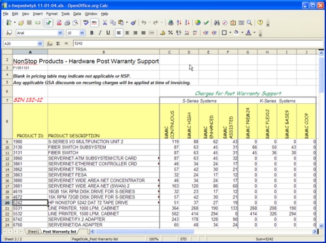Expand the Undo history dropdown arrow
Image resolution: width=326 pixels, height=243 pixels.
[x=150, y=23]
